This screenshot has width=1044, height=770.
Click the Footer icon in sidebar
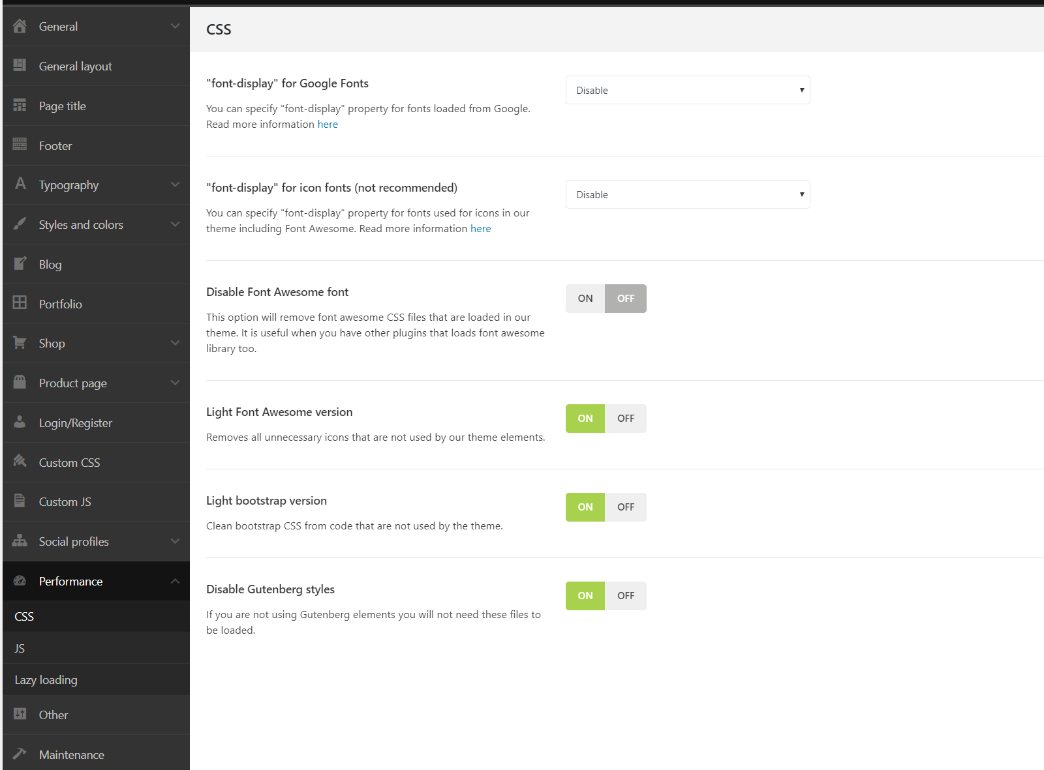(x=20, y=144)
